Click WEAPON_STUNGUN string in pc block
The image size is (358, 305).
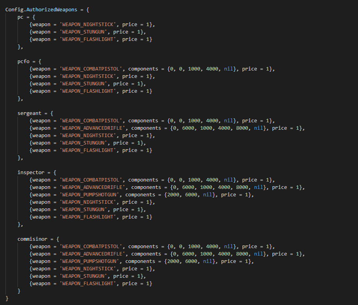click(84, 32)
